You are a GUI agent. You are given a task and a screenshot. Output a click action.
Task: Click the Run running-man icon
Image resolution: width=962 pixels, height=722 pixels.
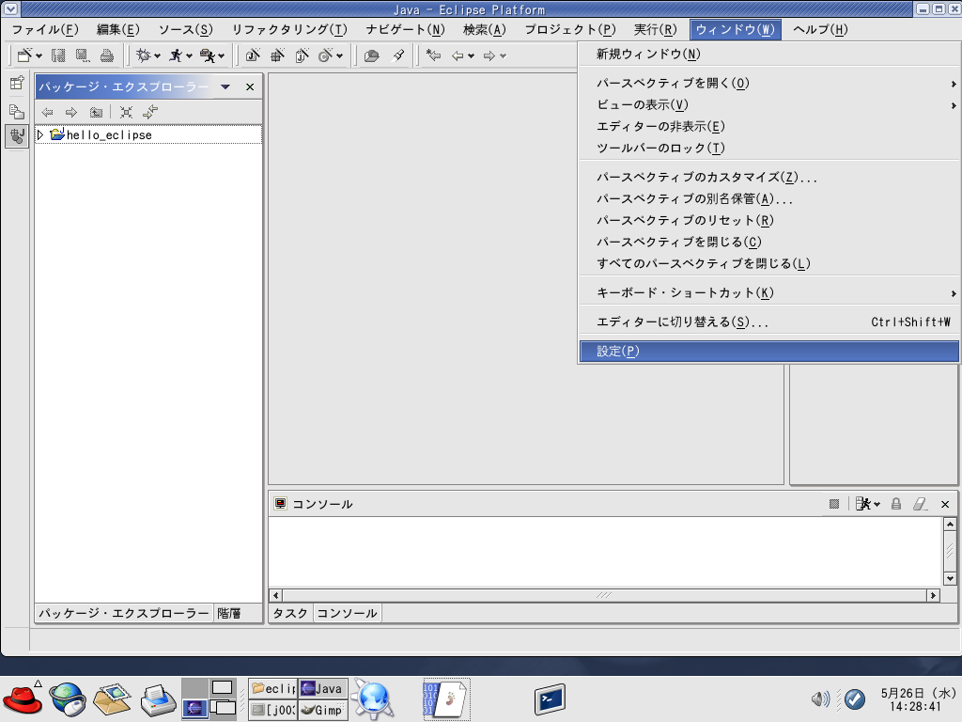176,55
